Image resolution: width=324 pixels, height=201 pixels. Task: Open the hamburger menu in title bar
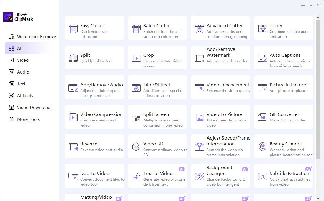click(303, 5)
